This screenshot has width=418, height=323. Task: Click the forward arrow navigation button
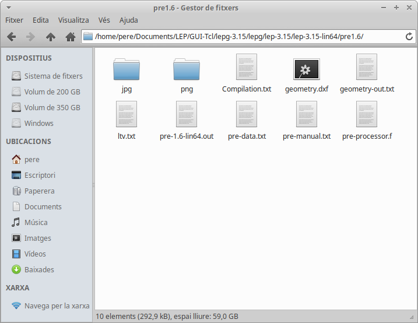(x=31, y=37)
